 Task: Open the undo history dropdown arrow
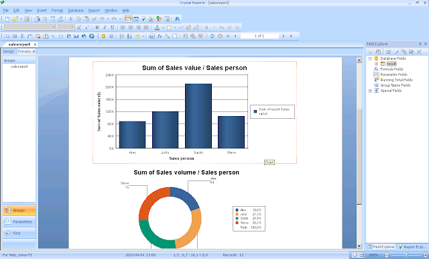pyautogui.click(x=108, y=19)
